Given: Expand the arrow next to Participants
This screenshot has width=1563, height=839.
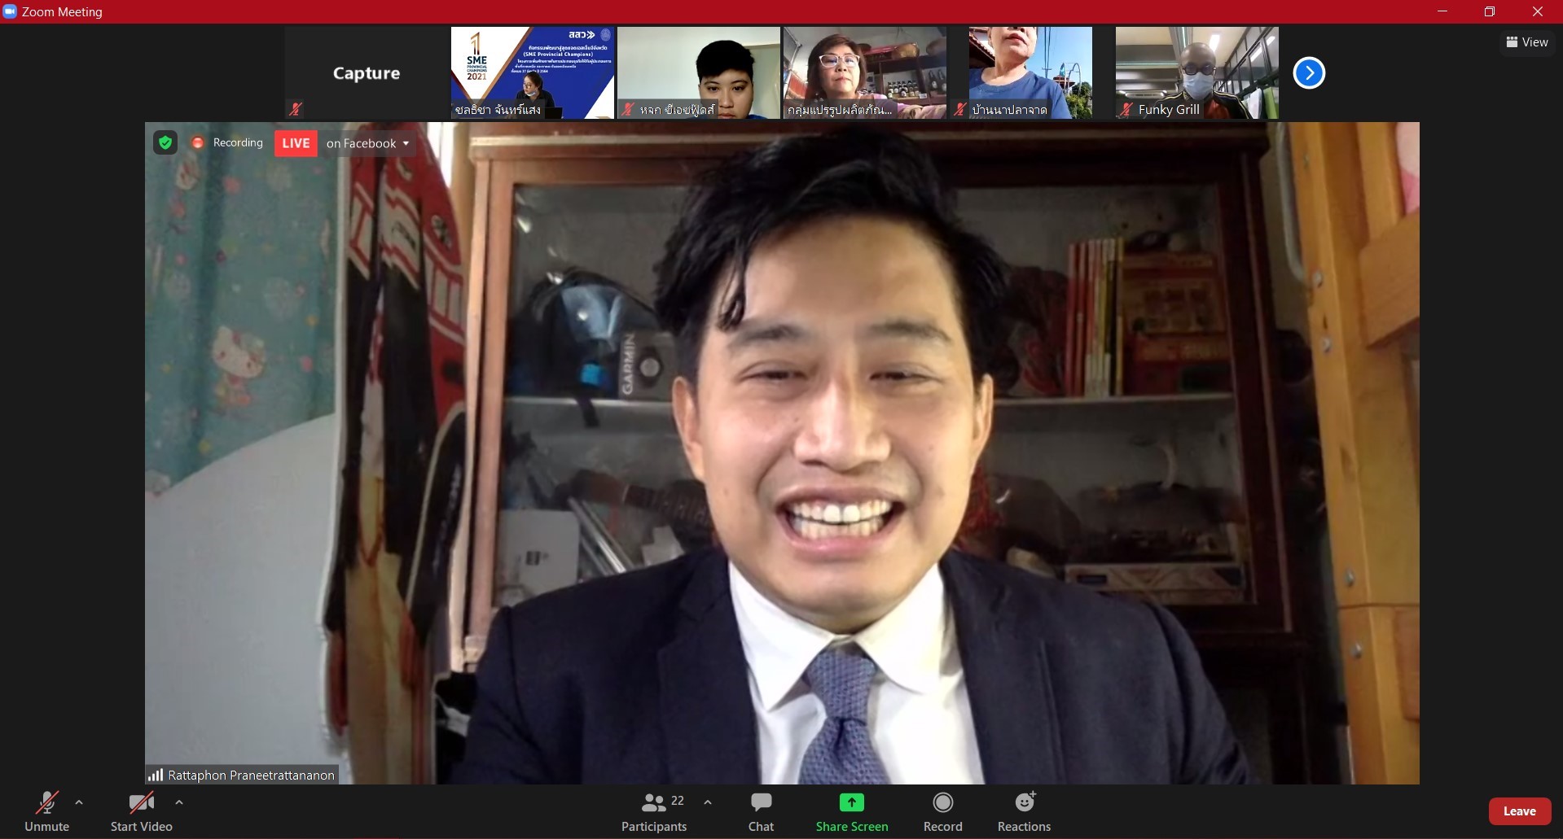Looking at the screenshot, I should [x=708, y=802].
